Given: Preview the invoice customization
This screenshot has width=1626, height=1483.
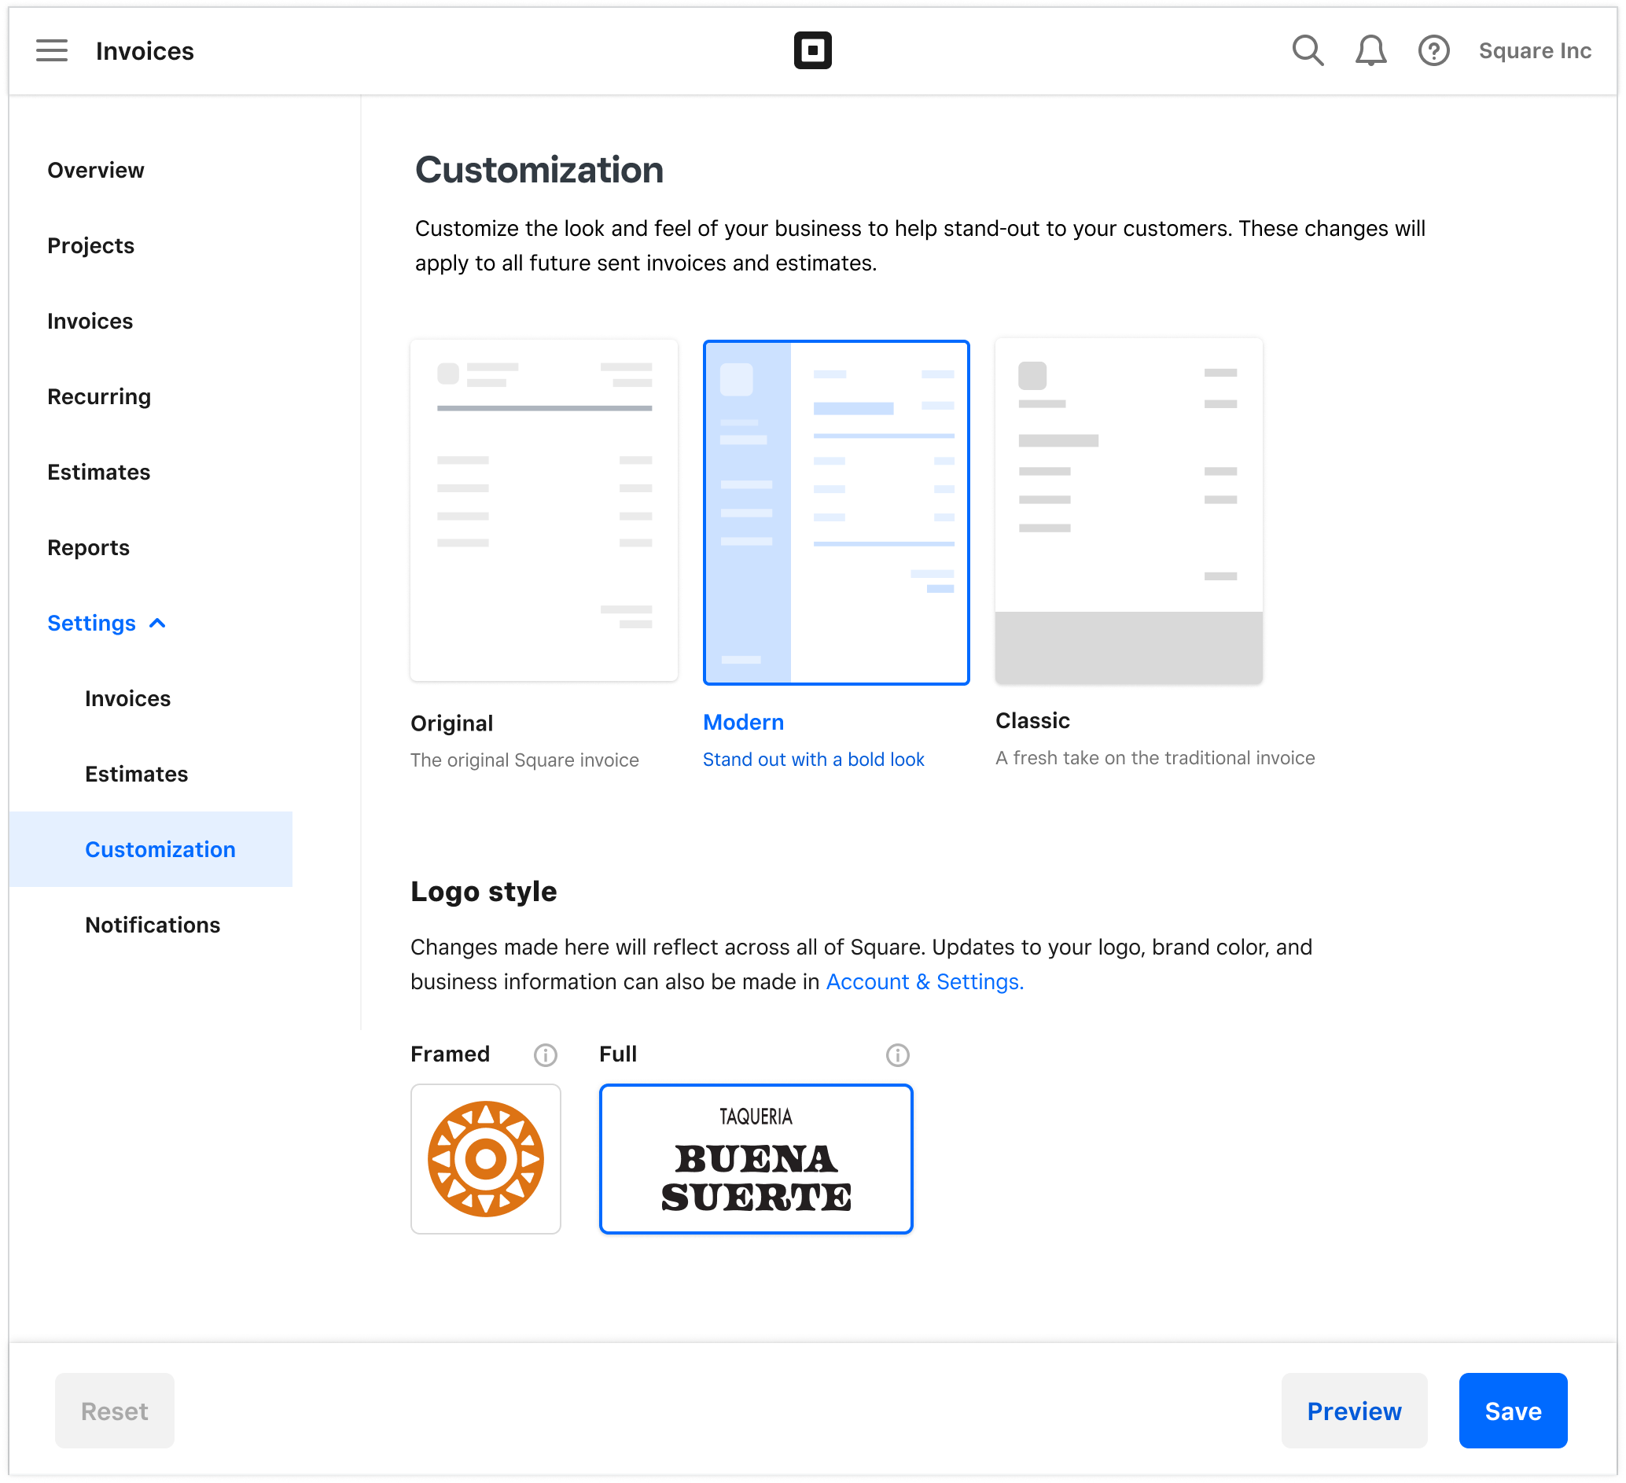Looking at the screenshot, I should tap(1353, 1411).
